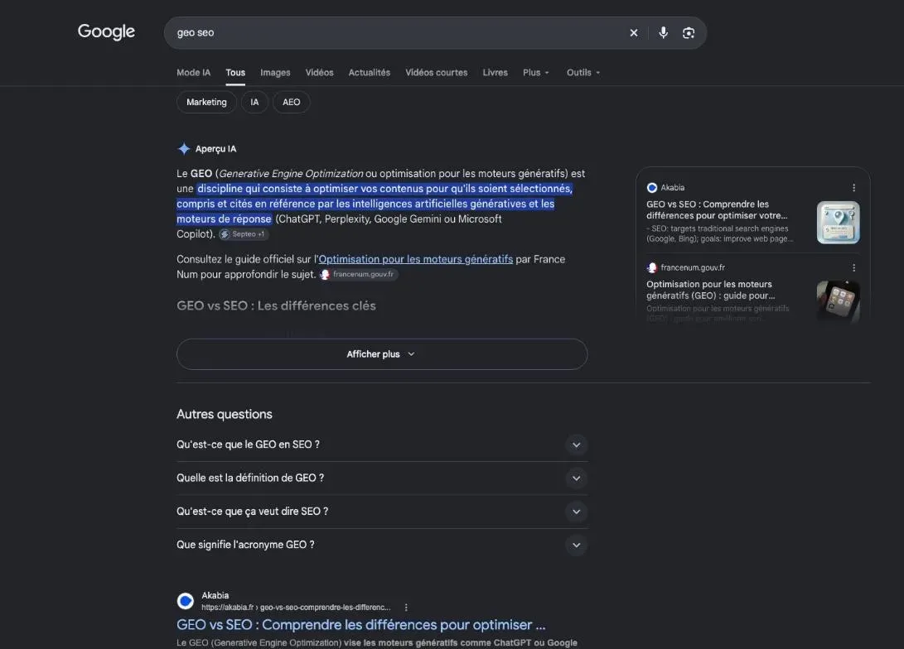Viewport: 904px width, 649px height.
Task: Select the Marketing filter chip
Action: [x=206, y=103]
